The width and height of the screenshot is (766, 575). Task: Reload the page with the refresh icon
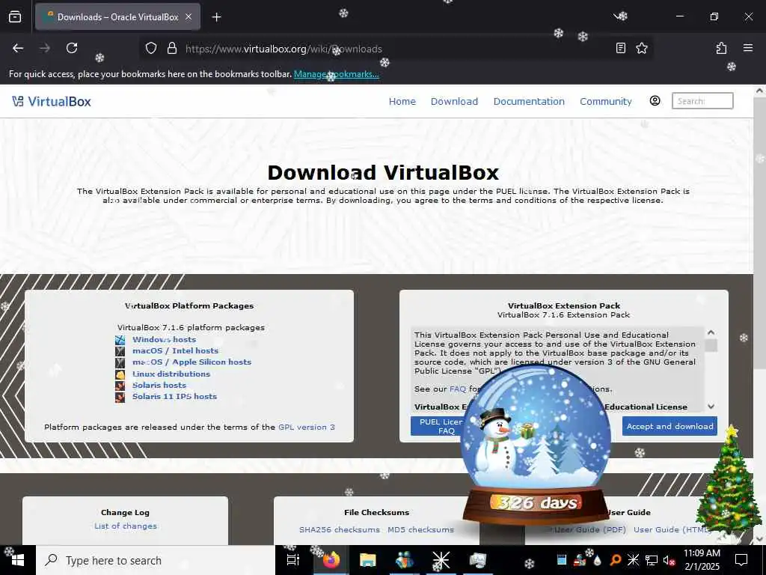[72, 48]
